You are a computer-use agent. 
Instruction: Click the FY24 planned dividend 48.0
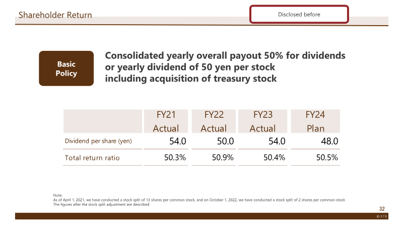point(329,141)
